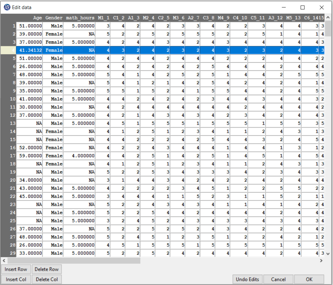Click the Age cell in row 22 showing 45.00000
Screen dimensions: 333x285
pos(29,196)
